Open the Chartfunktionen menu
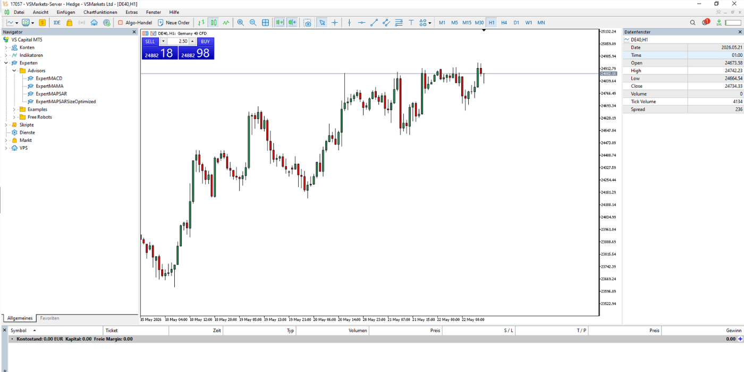This screenshot has height=372, width=744. pyautogui.click(x=100, y=12)
